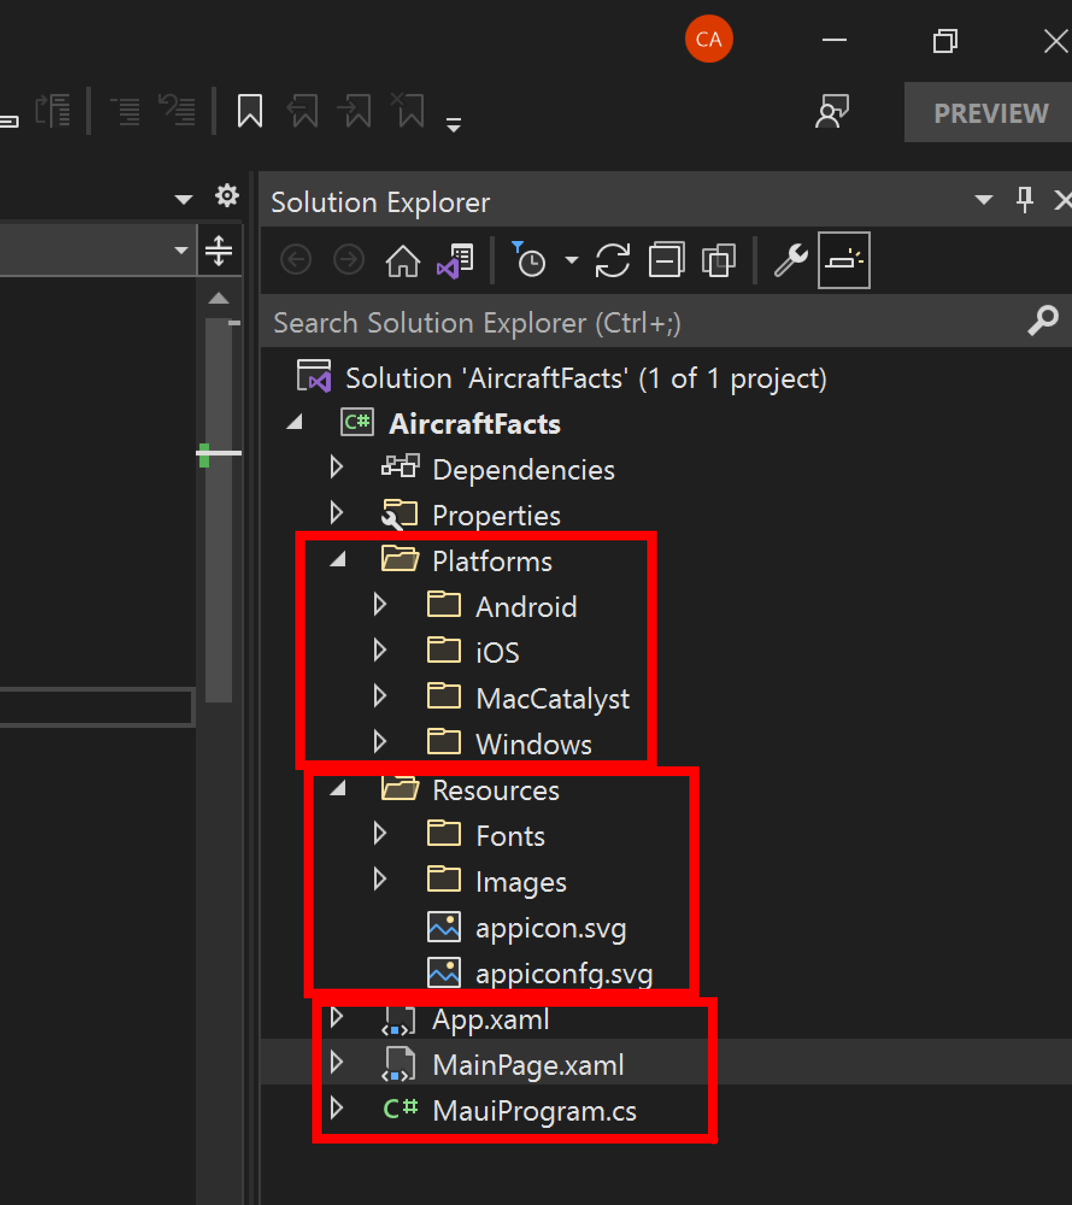This screenshot has height=1205, width=1072.
Task: Open Solution Explorer window options dropdown
Action: [983, 199]
